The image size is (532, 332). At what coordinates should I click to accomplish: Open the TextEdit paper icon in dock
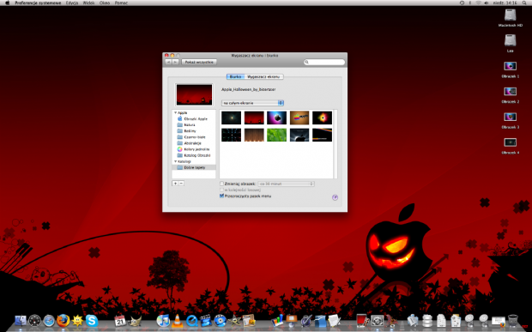[334, 321]
